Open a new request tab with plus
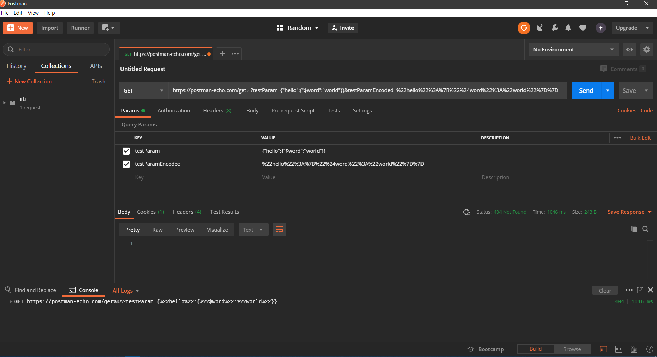Screen dimensions: 657x357 tap(222, 53)
